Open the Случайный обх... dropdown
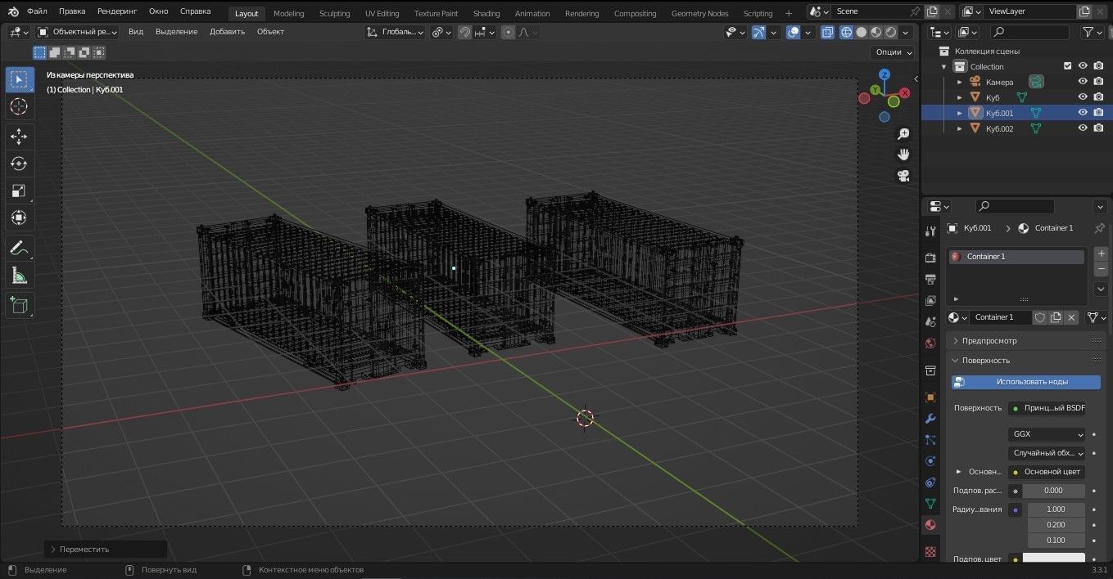 pyautogui.click(x=1047, y=453)
